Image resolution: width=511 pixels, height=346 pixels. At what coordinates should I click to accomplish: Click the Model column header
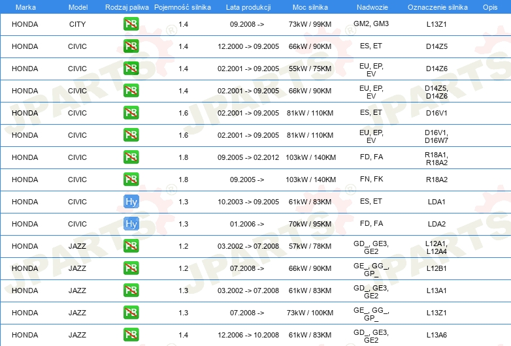tap(78, 7)
